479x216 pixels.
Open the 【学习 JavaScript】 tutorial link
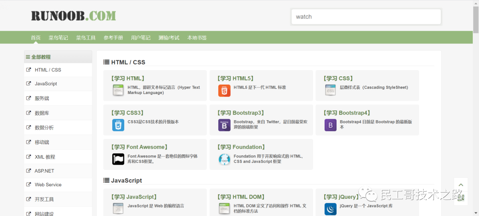(134, 197)
